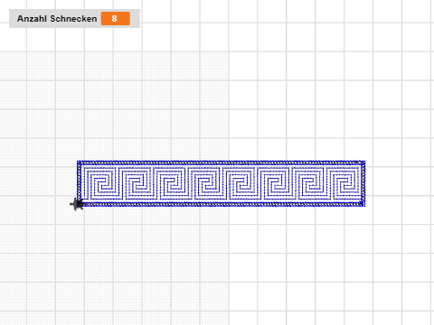Click the right vertical edge of the frieze border

point(363,183)
